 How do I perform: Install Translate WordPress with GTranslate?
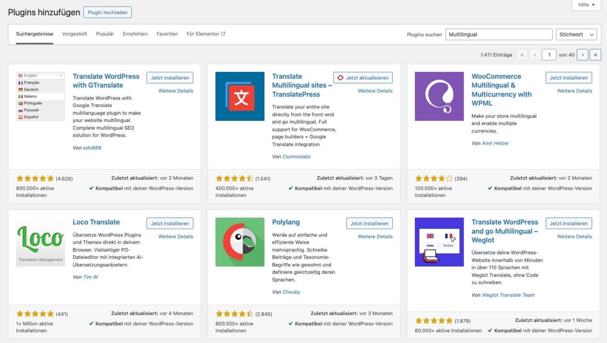coord(170,78)
